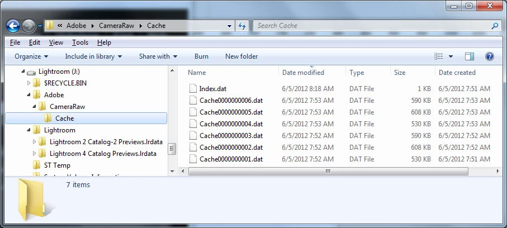This screenshot has width=507, height=228.
Task: Click the file list scroll right arrow
Action: click(x=497, y=172)
